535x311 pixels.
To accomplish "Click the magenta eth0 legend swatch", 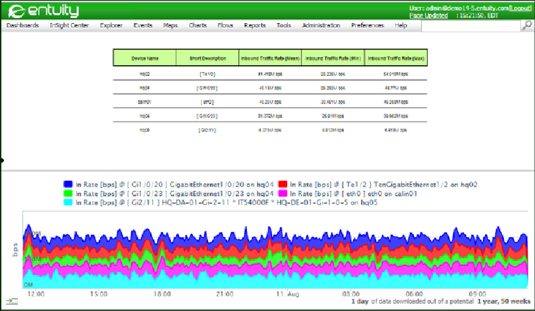I will point(282,194).
